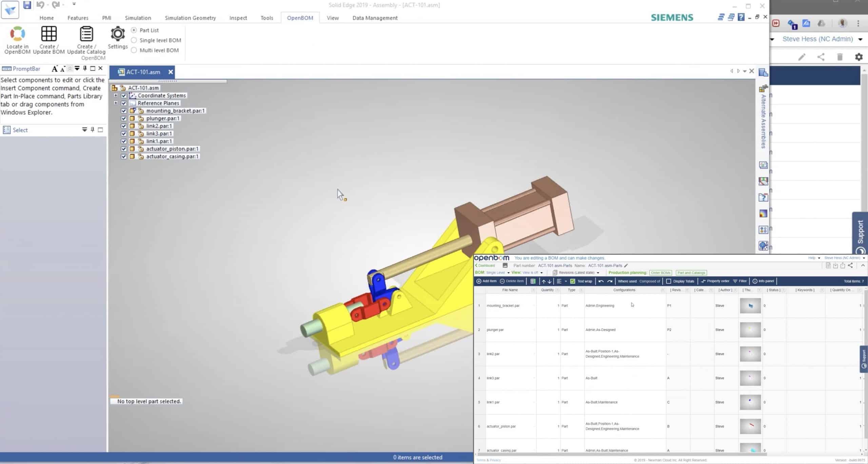The image size is (868, 464).
Task: Click Locate in OpenBOM icon
Action: click(17, 34)
